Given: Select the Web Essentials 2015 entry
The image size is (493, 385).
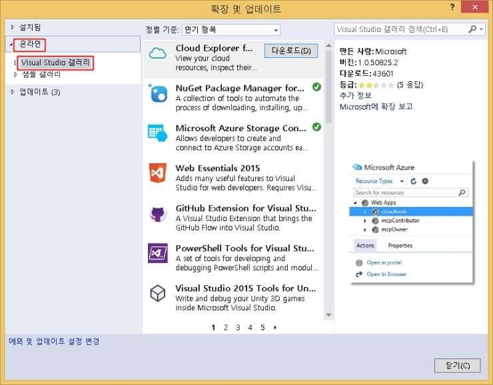Looking at the screenshot, I should [x=233, y=178].
